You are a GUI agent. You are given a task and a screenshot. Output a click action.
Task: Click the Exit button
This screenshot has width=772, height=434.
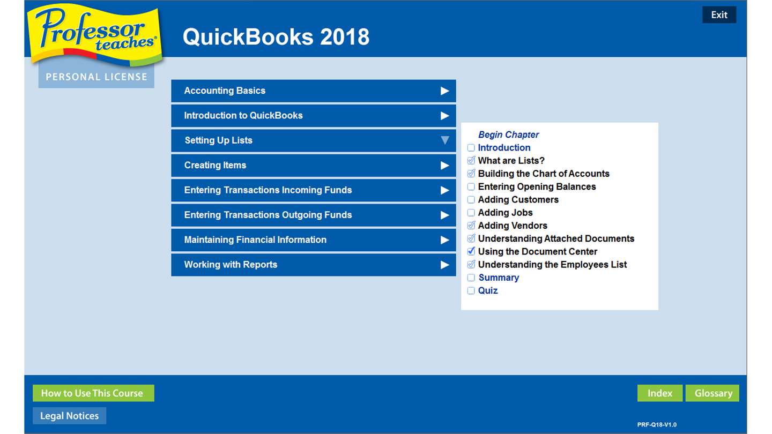719,15
